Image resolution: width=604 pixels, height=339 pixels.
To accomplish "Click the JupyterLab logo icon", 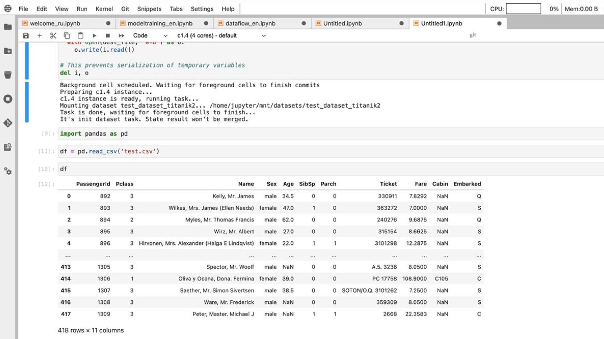I will (x=8, y=8).
